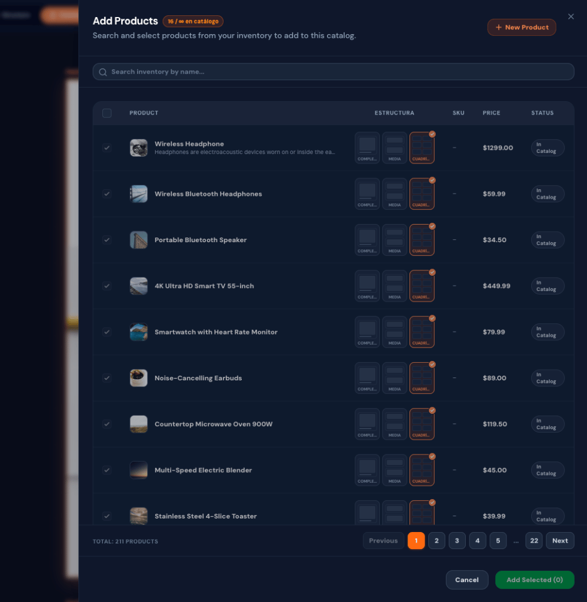Viewport: 587px width, 602px height.
Task: Select Cuadrícula layout for Wireless Headphone
Action: click(x=422, y=148)
